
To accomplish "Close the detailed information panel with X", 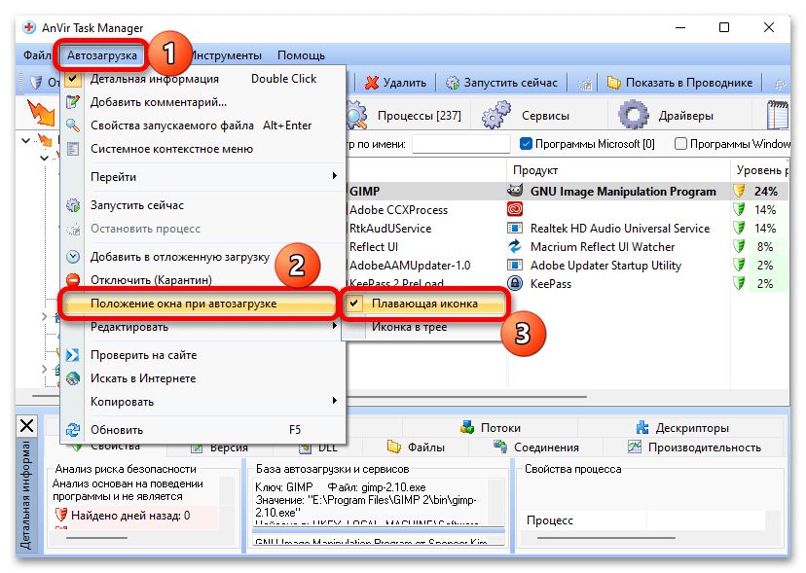I will (26, 425).
